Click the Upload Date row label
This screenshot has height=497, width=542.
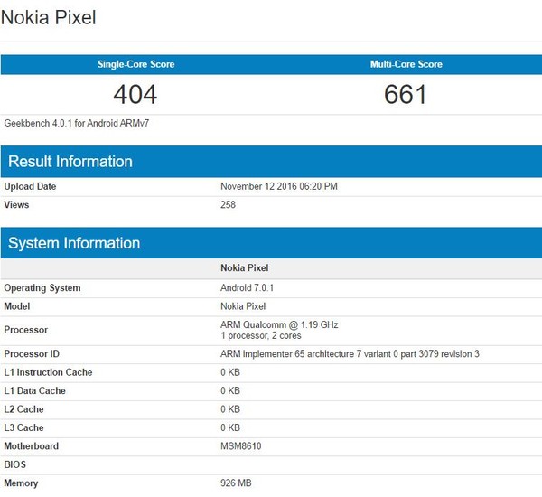pos(30,186)
